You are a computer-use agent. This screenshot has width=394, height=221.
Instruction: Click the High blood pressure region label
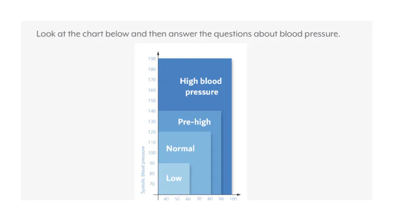[201, 86]
